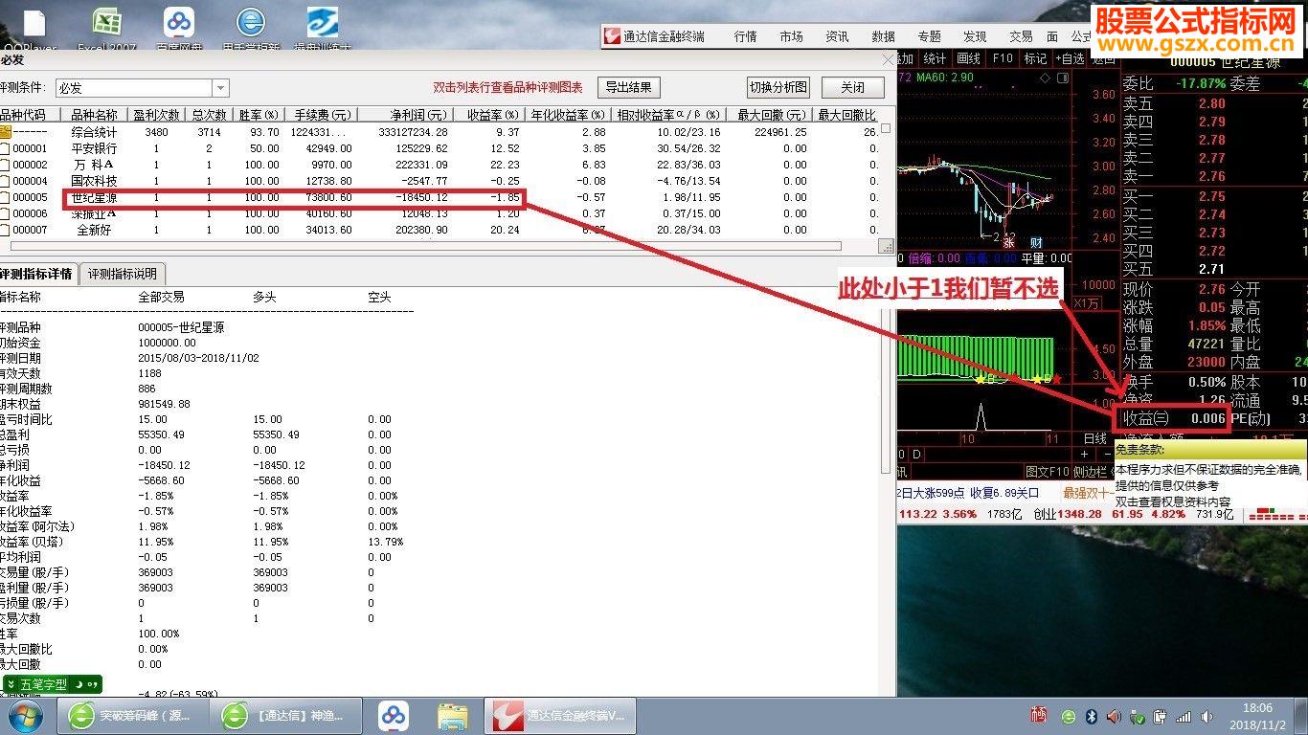The image size is (1308, 735).
Task: Select the 万 科A row
Action: pyautogui.click(x=440, y=165)
